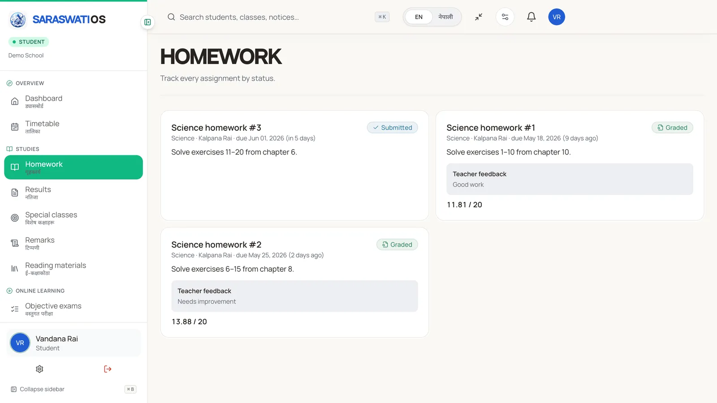717x403 pixels.
Task: Click the Saraswati OS logo icon
Action: pyautogui.click(x=18, y=20)
